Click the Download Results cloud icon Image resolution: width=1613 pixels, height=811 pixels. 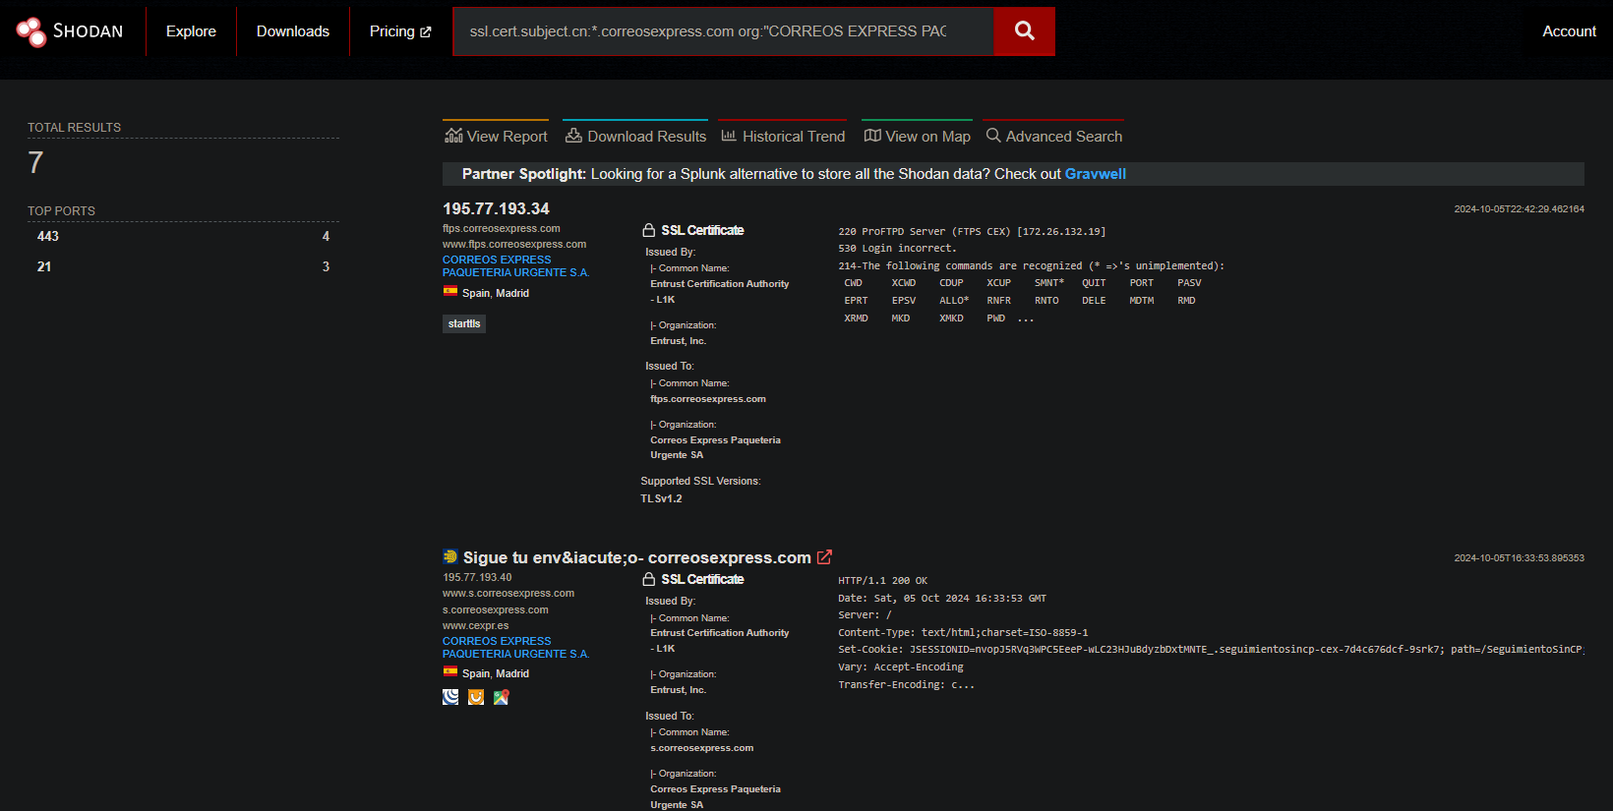573,136
